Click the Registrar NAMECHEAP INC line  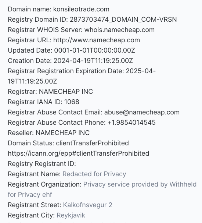pyautogui.click(x=50, y=92)
